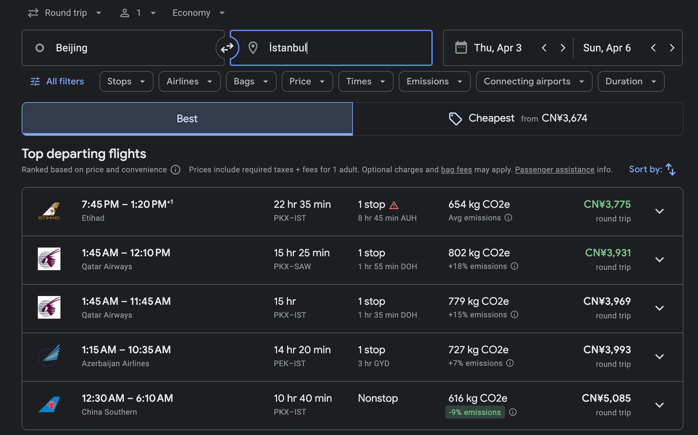The width and height of the screenshot is (698, 435).
Task: Go to previous return date
Action: tap(653, 48)
